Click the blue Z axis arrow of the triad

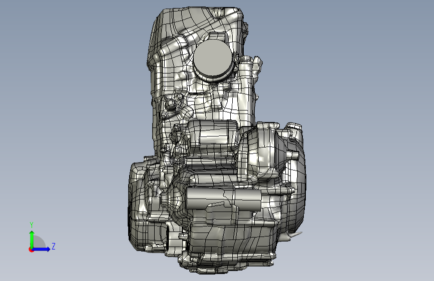(41, 249)
